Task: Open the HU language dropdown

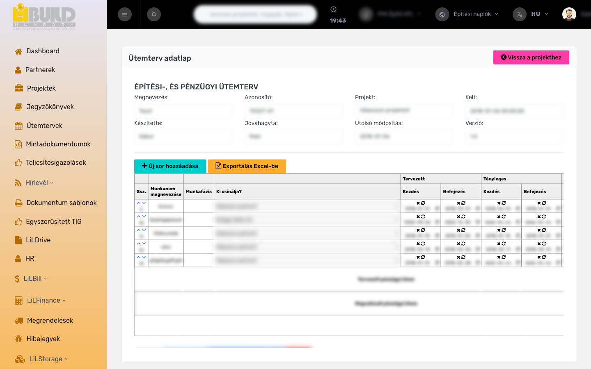Action: pos(540,14)
